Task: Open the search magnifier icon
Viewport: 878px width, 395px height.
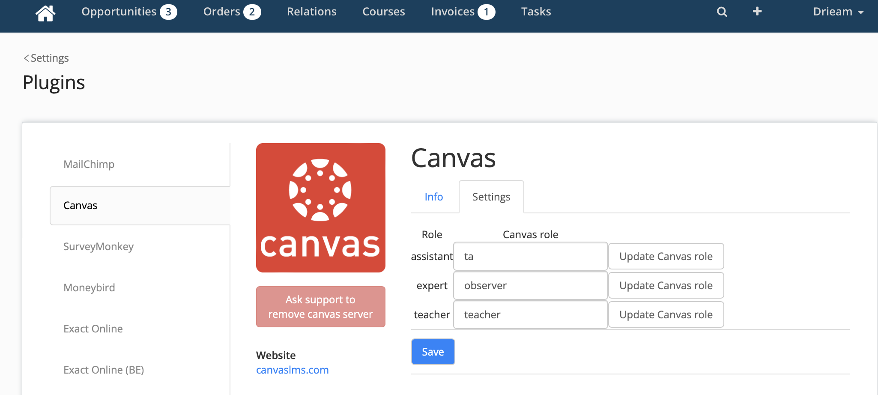Action: point(722,12)
